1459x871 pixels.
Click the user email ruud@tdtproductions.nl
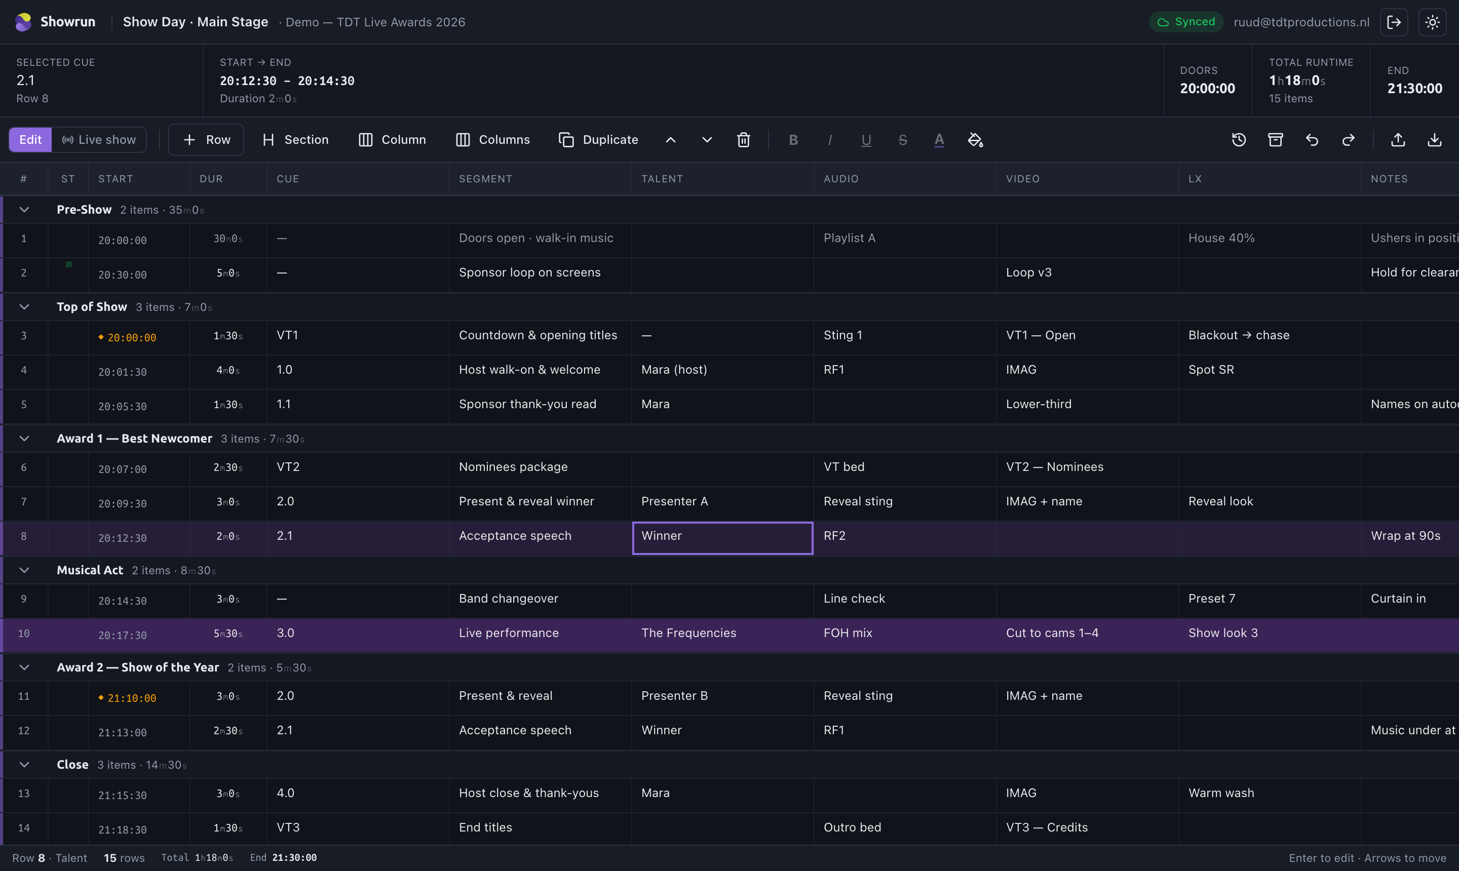pyautogui.click(x=1301, y=22)
